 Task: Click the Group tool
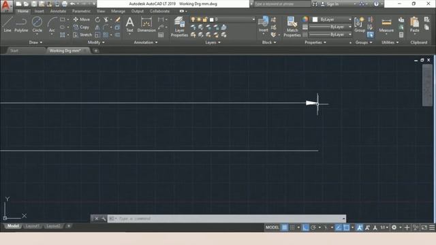pyautogui.click(x=360, y=24)
